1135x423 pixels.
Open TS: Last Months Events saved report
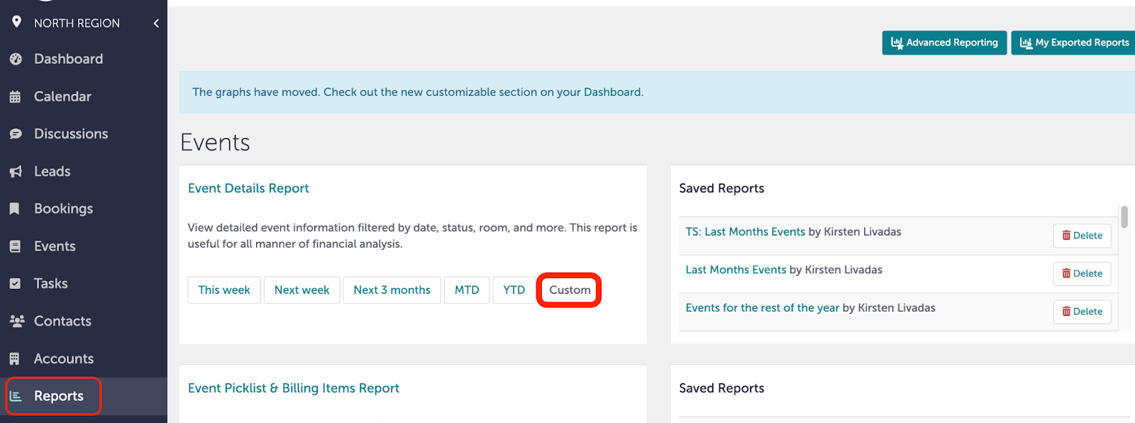[746, 231]
